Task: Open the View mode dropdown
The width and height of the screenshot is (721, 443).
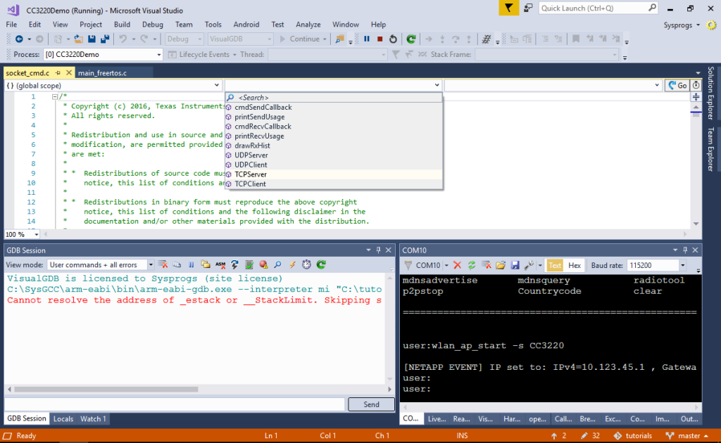Action: [150, 264]
